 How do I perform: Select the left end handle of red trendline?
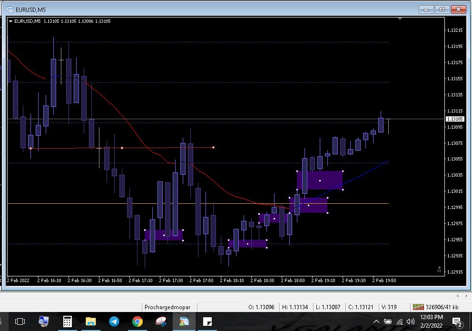(x=31, y=148)
